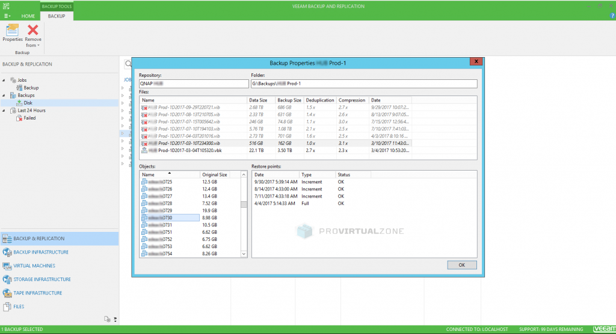Screen dimensions: 616x334
Task: Click SUPPORT: 99 DAYS REMAINING status text
Action: coord(551,329)
